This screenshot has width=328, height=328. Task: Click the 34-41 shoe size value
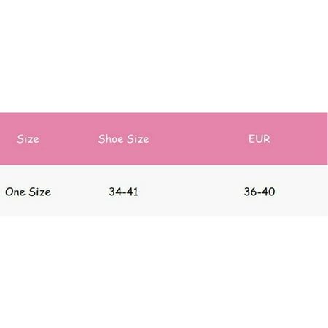(123, 192)
